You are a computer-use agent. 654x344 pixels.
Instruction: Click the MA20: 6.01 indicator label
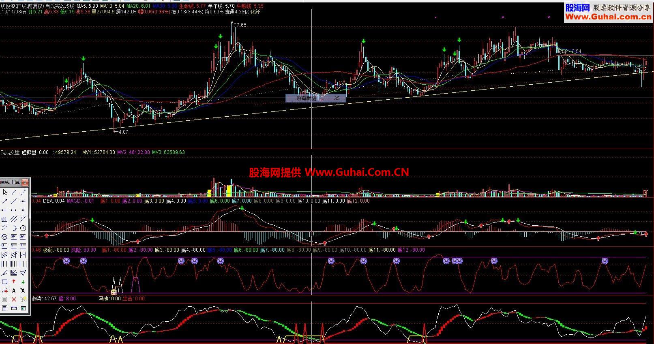coord(139,6)
